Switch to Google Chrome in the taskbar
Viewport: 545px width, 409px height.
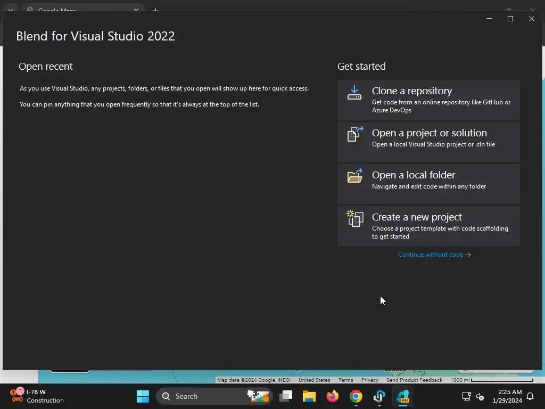coord(356,396)
